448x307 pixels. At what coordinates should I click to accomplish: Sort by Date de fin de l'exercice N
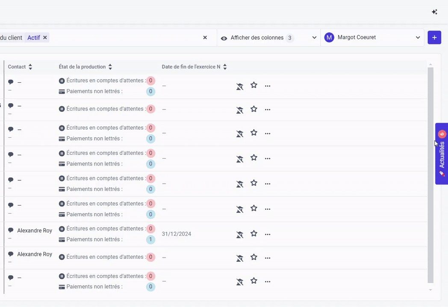(x=225, y=67)
